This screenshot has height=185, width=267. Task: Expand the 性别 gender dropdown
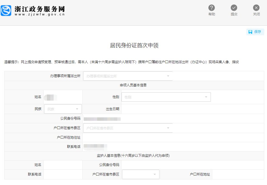(166, 97)
